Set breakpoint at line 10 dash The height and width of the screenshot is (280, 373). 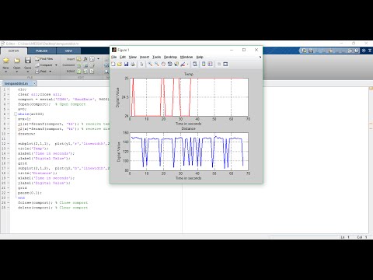[9, 134]
